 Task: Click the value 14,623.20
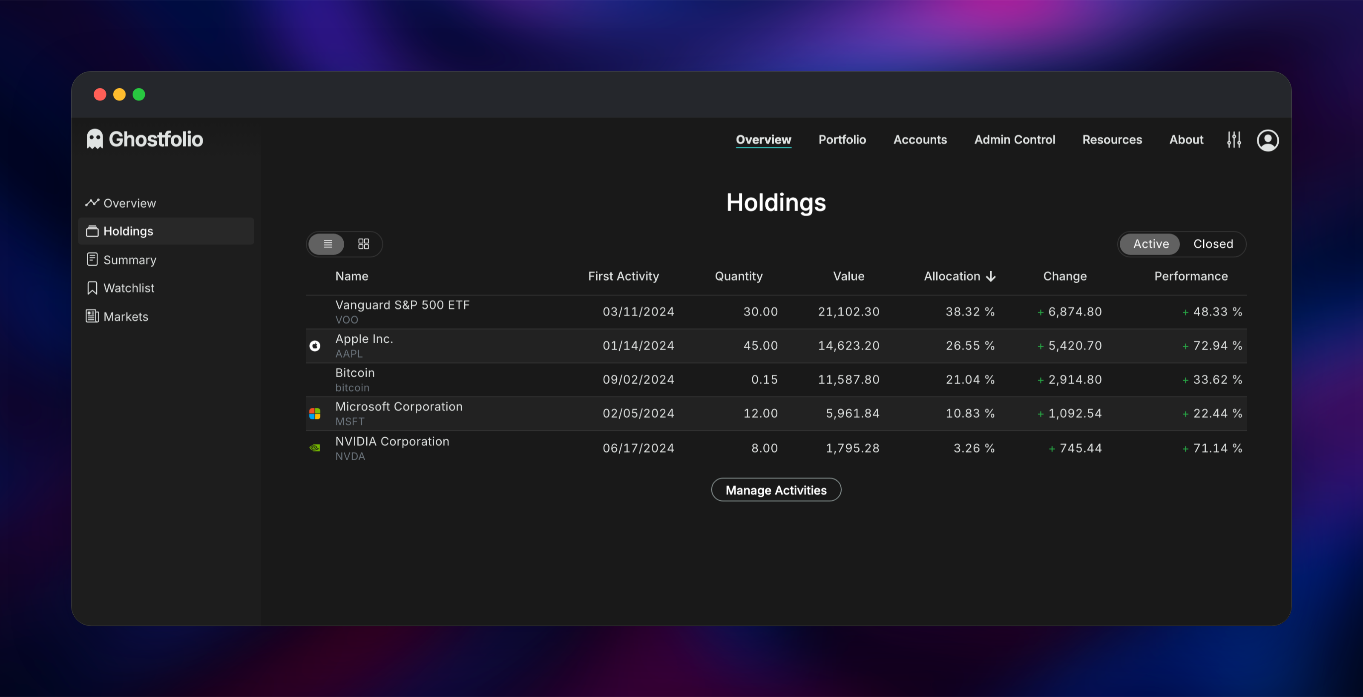point(849,346)
